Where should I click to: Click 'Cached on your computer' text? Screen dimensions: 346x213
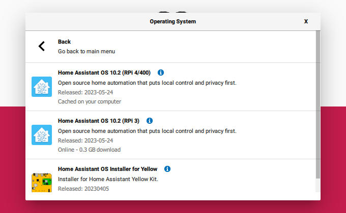pos(90,101)
